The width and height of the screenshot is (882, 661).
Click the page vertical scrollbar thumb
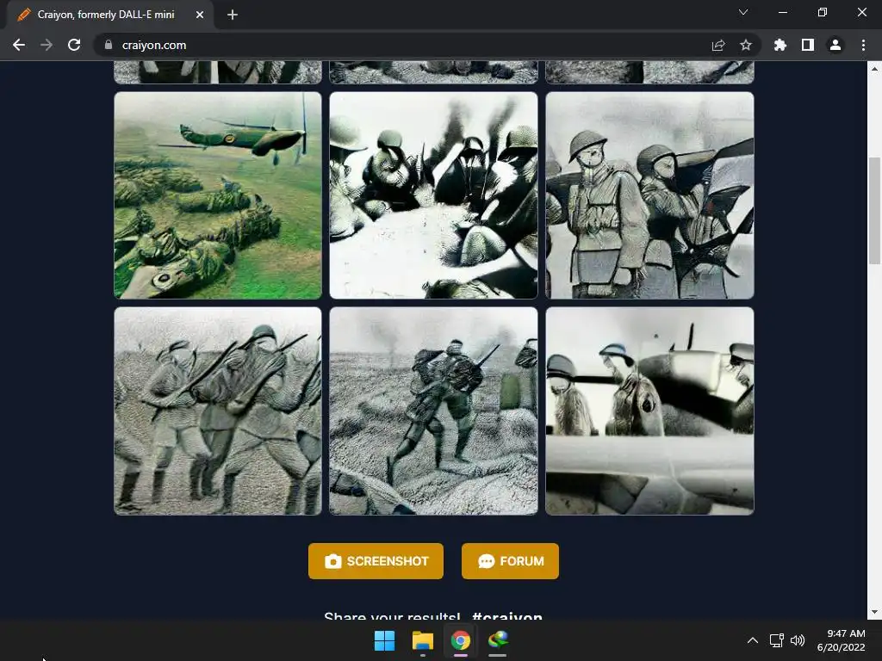point(874,211)
